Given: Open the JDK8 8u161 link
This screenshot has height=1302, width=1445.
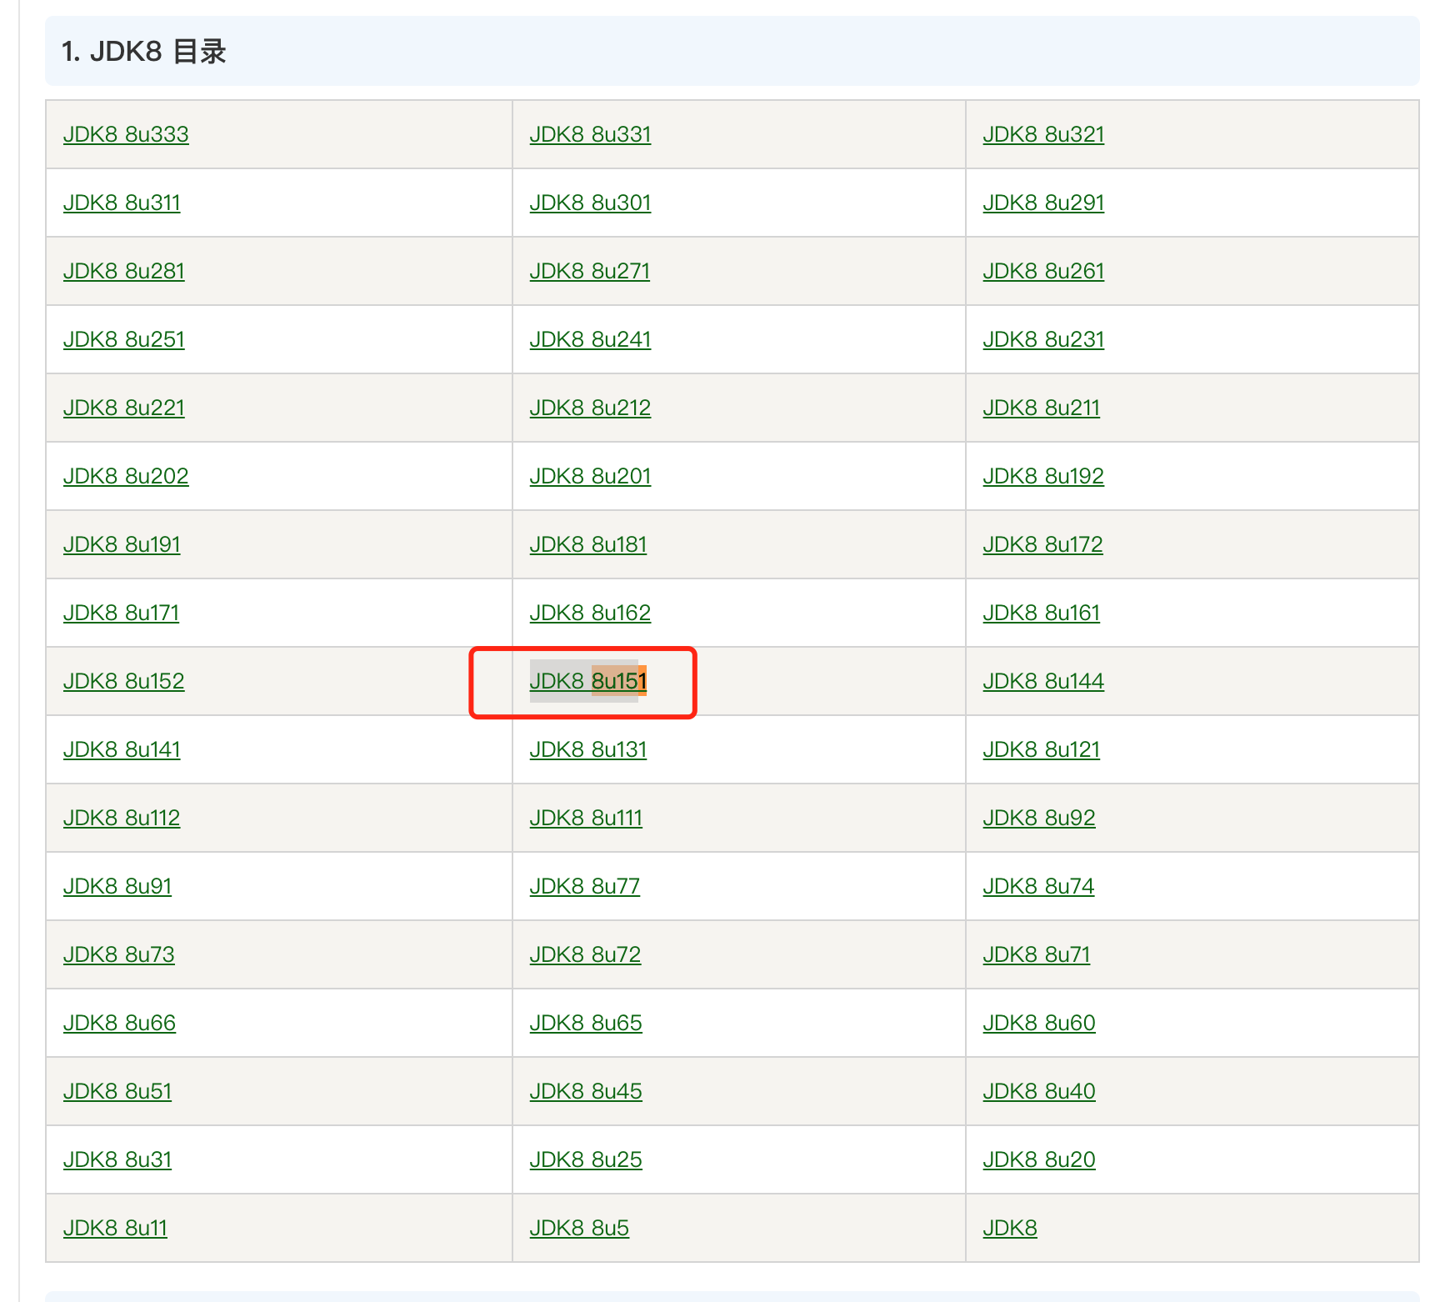Looking at the screenshot, I should point(1042,613).
